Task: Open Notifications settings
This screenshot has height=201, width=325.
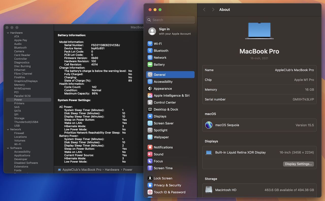Action: tap(170, 147)
